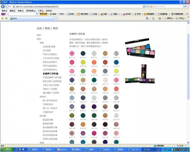
Task: Click the dark purple swatch in GCP 04 row
Action: 72,80
